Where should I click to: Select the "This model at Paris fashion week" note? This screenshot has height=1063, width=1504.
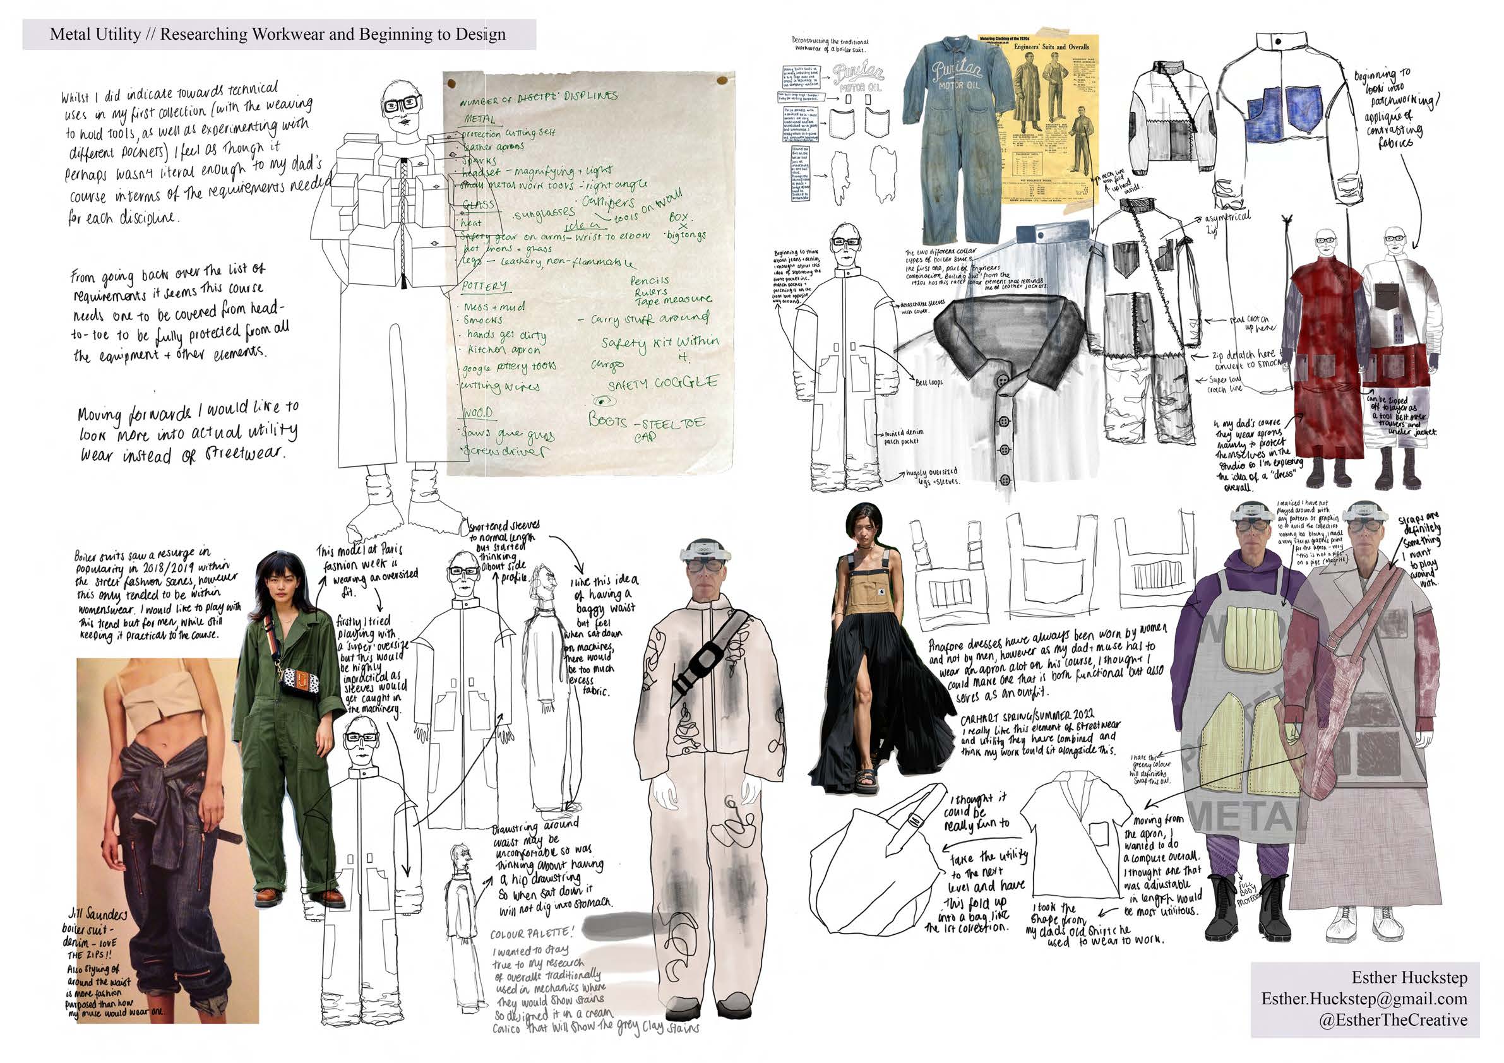click(367, 571)
